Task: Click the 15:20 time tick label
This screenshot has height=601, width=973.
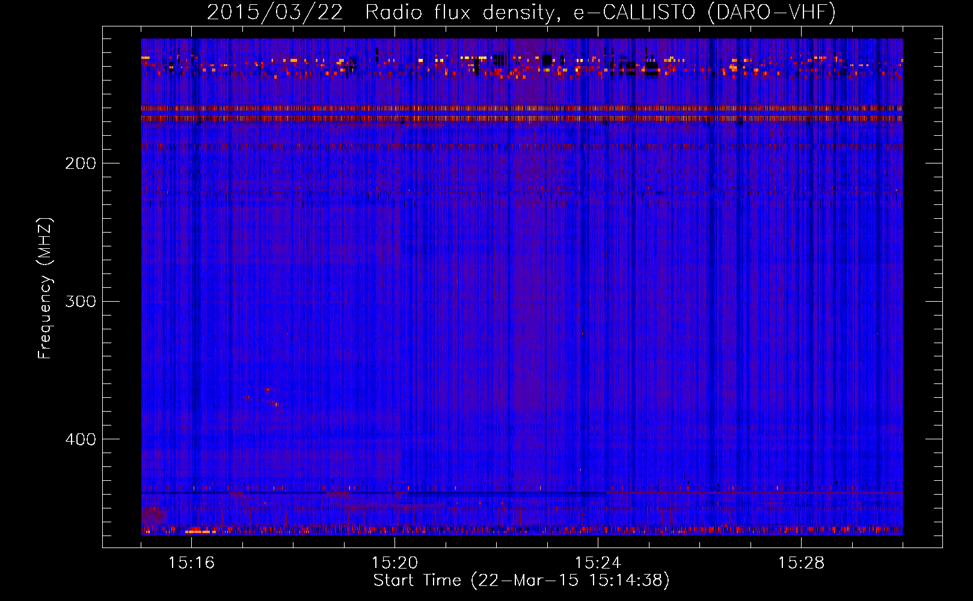Action: tap(394, 563)
